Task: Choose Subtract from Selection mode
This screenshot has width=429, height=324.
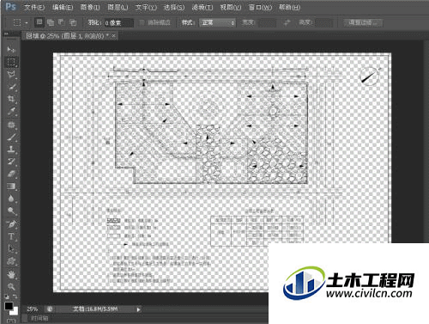Action: pyautogui.click(x=62, y=22)
